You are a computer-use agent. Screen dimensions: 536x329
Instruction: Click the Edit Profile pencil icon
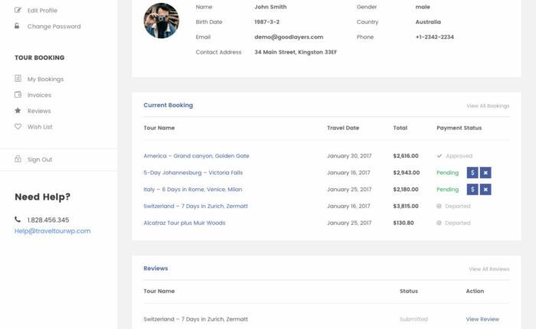[18, 11]
